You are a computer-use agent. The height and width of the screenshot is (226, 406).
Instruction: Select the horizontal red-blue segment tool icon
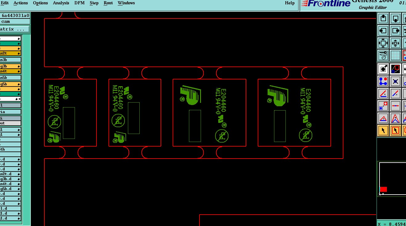point(396,106)
